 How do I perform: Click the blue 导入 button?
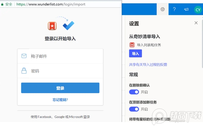click(x=135, y=54)
